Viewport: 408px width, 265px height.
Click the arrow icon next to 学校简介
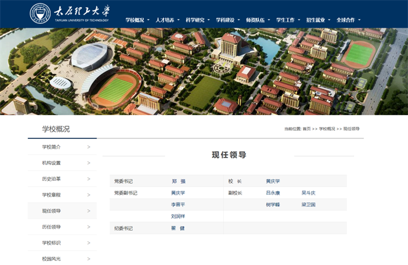(89, 147)
